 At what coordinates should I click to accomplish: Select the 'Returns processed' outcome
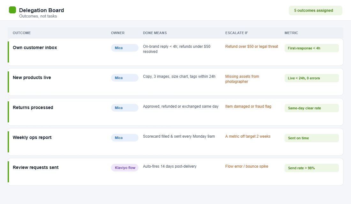pos(33,108)
